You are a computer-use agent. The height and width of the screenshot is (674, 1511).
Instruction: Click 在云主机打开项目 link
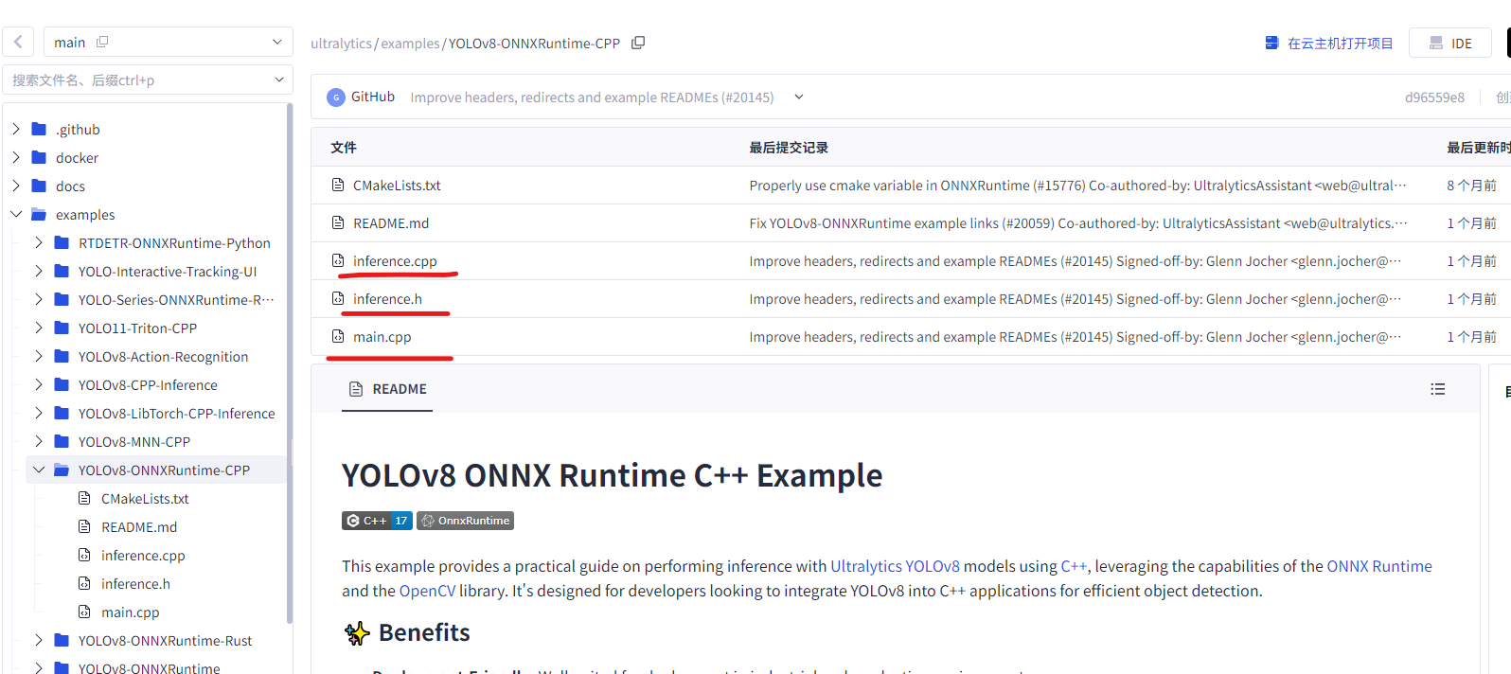coord(1340,44)
